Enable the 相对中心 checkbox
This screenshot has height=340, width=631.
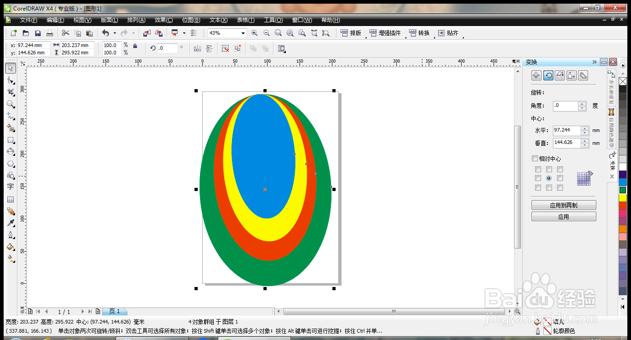coord(535,159)
